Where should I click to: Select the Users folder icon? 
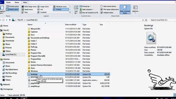click(x=29, y=68)
